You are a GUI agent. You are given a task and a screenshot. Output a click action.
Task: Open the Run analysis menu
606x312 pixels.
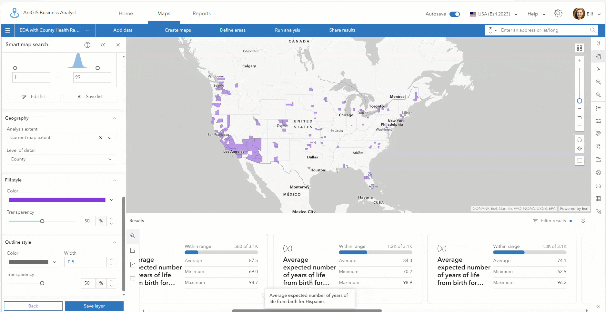coord(287,30)
